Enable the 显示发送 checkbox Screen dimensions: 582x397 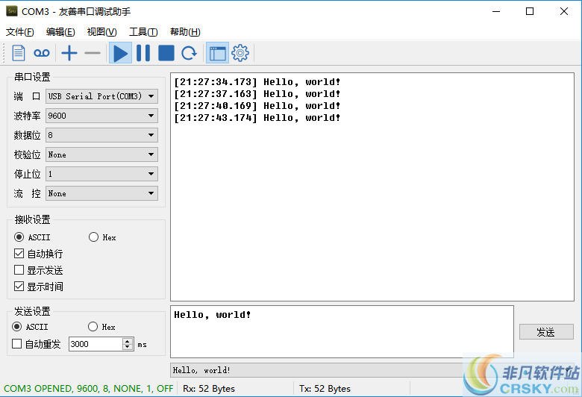pos(19,270)
